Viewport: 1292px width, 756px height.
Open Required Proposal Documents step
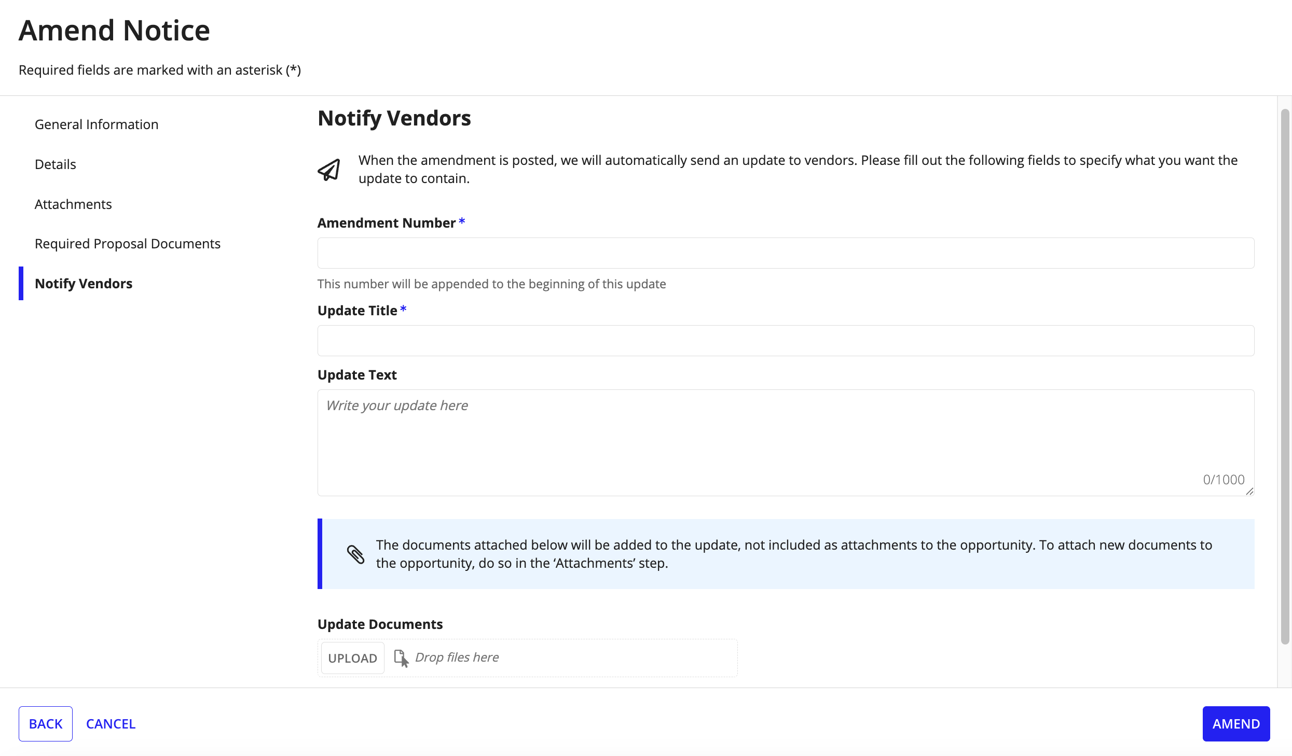128,244
